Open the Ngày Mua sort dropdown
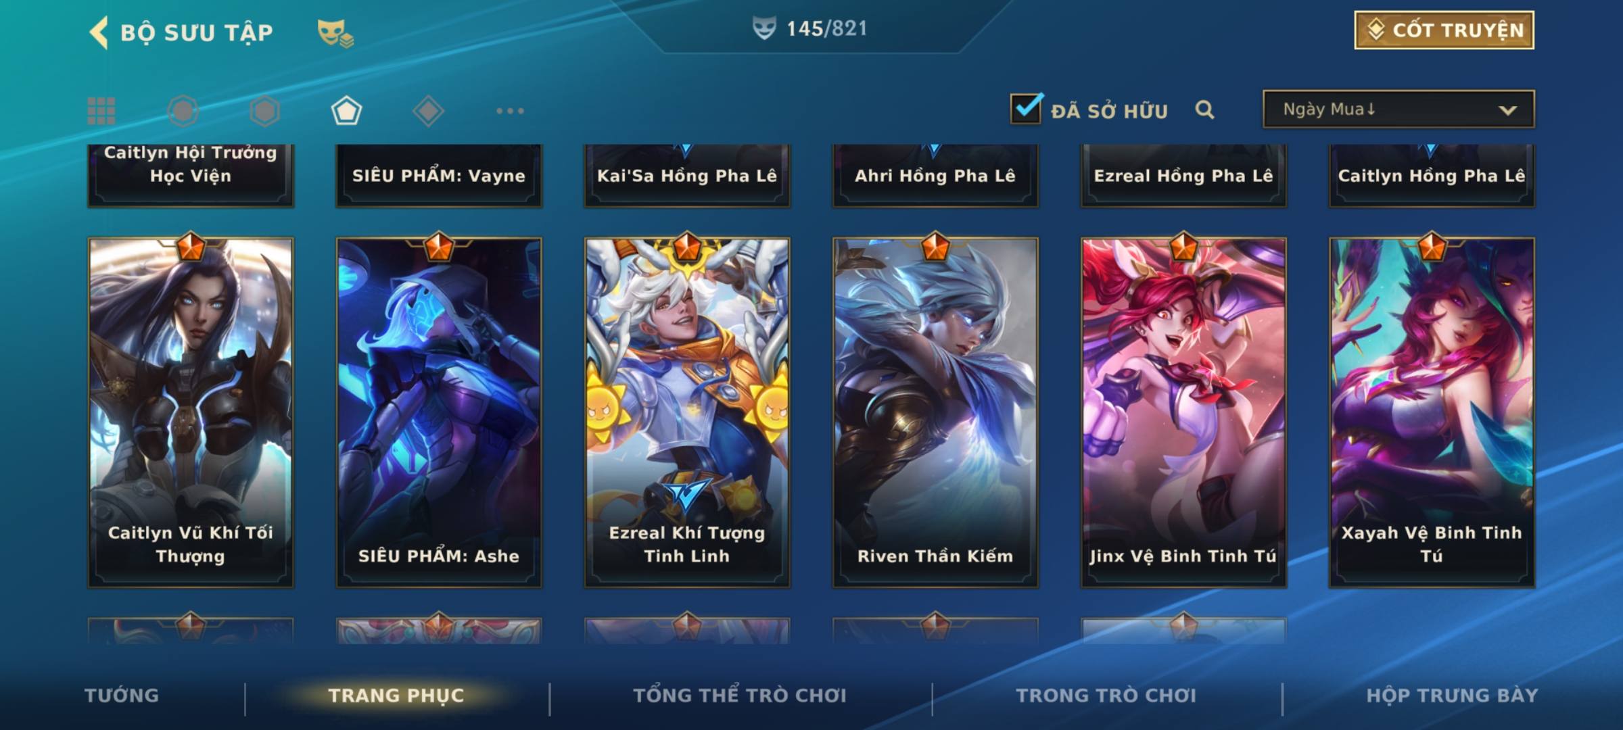Image resolution: width=1623 pixels, height=730 pixels. coord(1398,109)
